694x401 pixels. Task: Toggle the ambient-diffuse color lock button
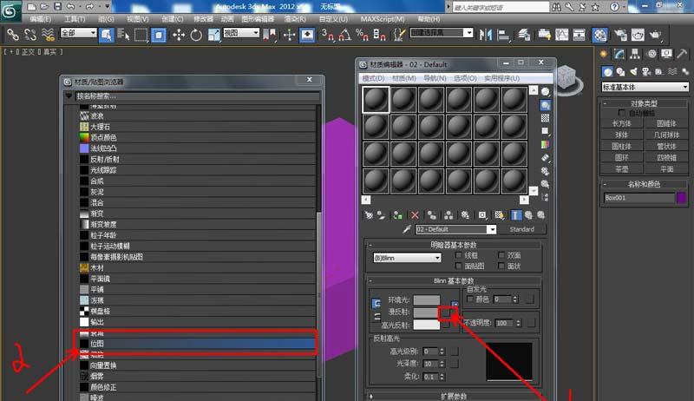(x=376, y=304)
